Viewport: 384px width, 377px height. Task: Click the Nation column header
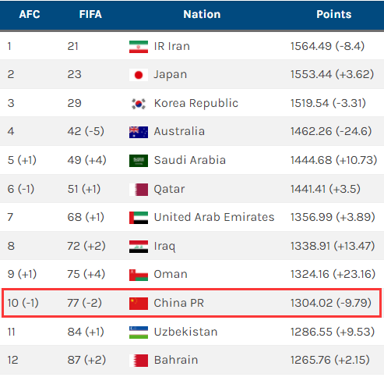pyautogui.click(x=202, y=14)
